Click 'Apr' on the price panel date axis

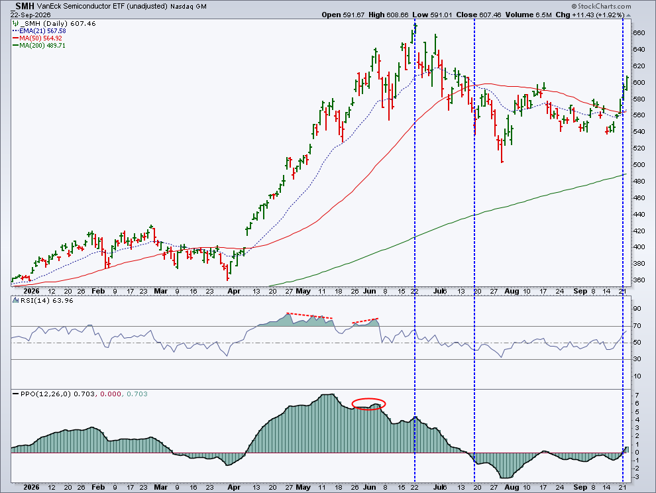(234, 292)
